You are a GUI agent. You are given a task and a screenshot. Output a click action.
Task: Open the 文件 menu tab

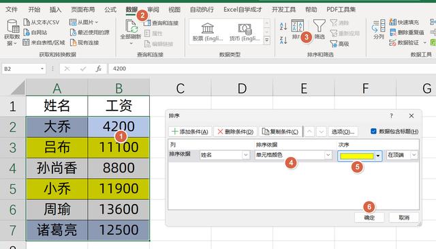12,10
